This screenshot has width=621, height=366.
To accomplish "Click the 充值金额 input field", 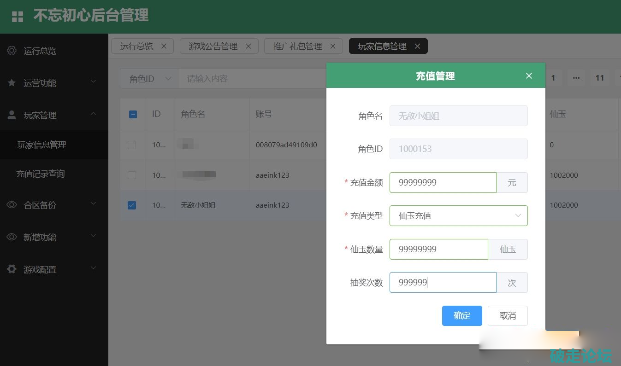I will point(442,182).
